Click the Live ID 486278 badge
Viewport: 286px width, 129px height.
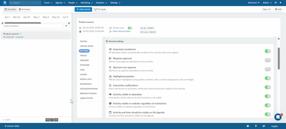tap(148, 32)
